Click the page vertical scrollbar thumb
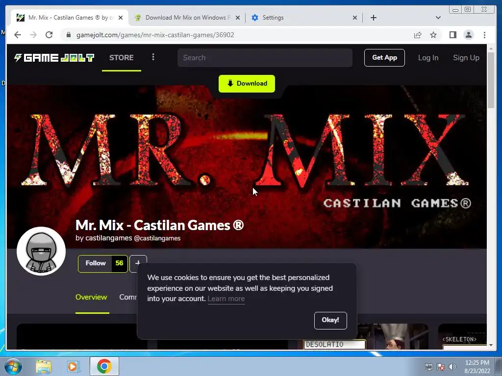 point(491,80)
